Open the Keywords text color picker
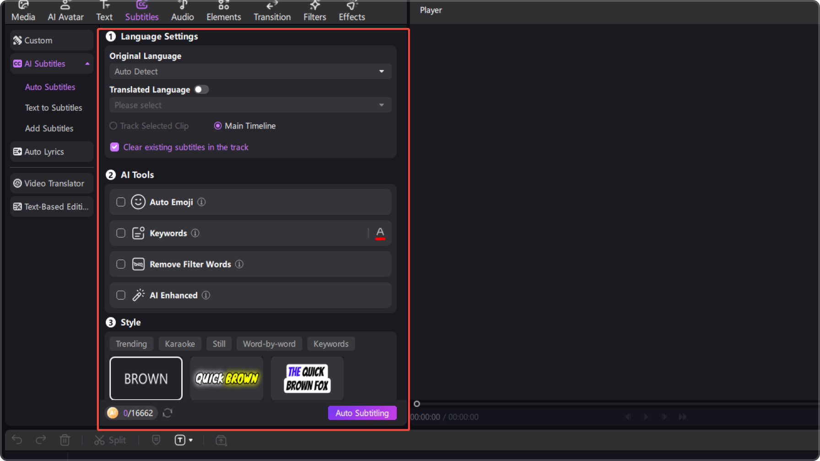Screen dimensions: 820x461 click(380, 233)
